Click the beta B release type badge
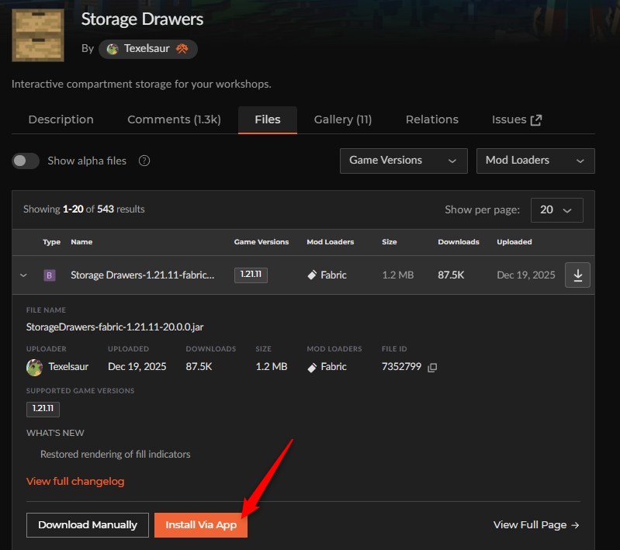Image resolution: width=620 pixels, height=550 pixels. (x=50, y=275)
